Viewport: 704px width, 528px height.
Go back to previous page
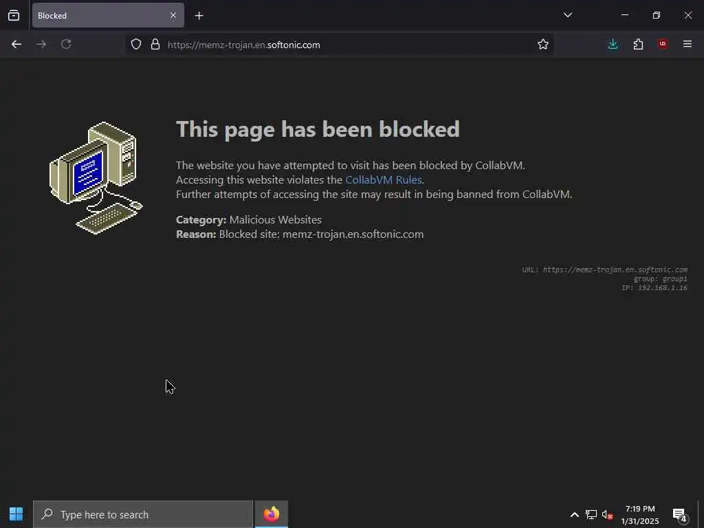pyautogui.click(x=16, y=44)
